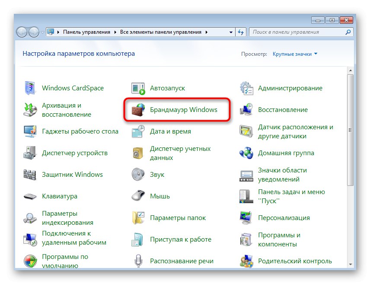The width and height of the screenshot is (370, 284).
Task: Open Клавиатура settings
Action: coord(61,196)
